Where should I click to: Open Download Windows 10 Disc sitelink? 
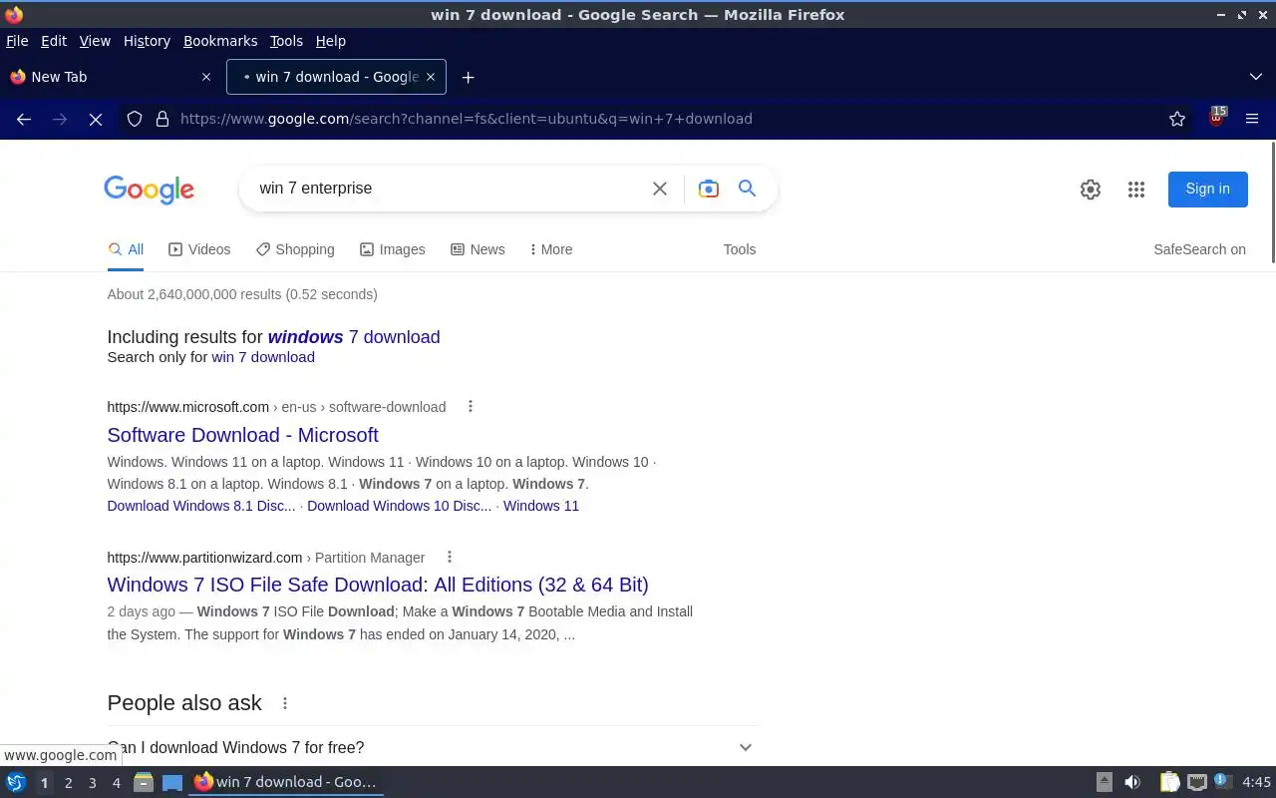399,506
